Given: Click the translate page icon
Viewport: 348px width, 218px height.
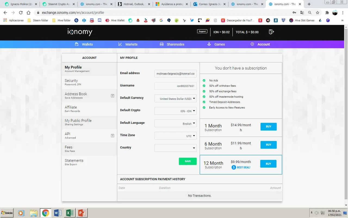Looking at the screenshot, I should coord(302,13).
